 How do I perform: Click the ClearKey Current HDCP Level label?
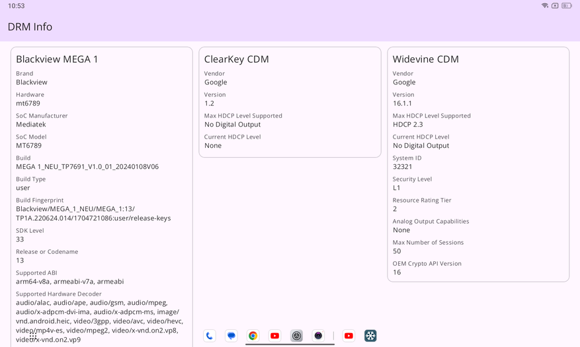coord(233,137)
